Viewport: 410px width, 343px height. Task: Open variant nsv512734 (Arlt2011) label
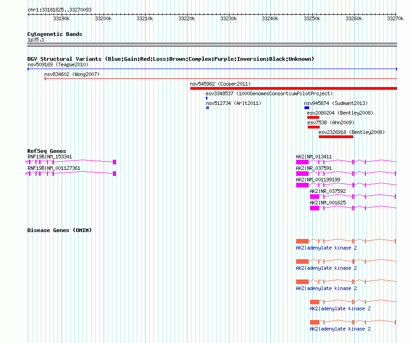[x=234, y=103]
